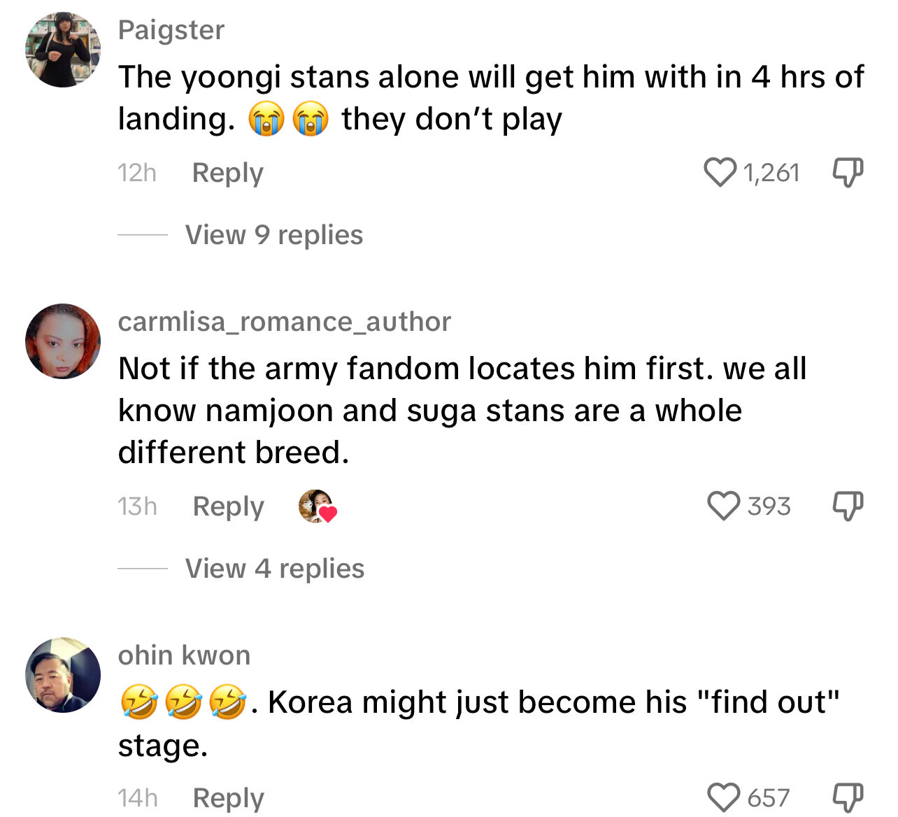898x817 pixels.
Task: Click the 1,261 likes count
Action: pyautogui.click(x=771, y=173)
